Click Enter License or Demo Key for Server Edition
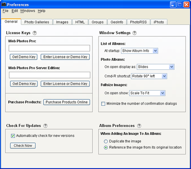Screen dimensions: 191x169 click(x=65, y=84)
